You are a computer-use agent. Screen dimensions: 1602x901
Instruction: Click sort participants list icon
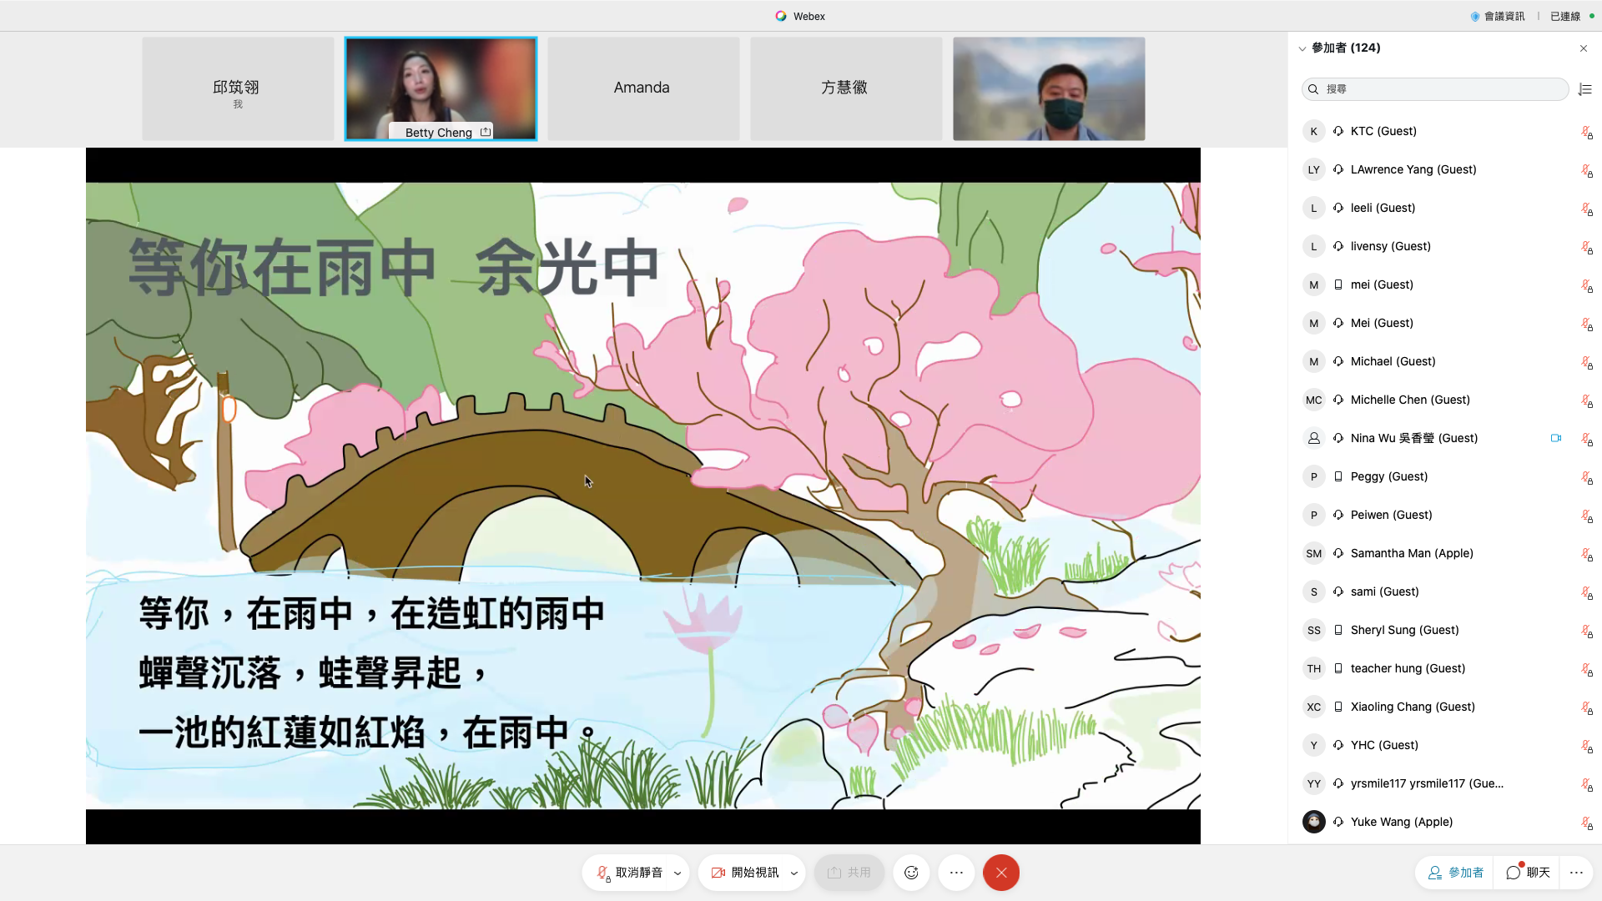click(1585, 89)
